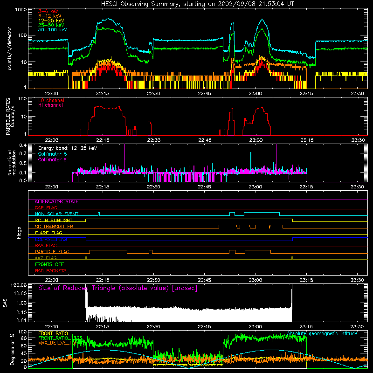Click the Degrees or % axis label

point(12,349)
